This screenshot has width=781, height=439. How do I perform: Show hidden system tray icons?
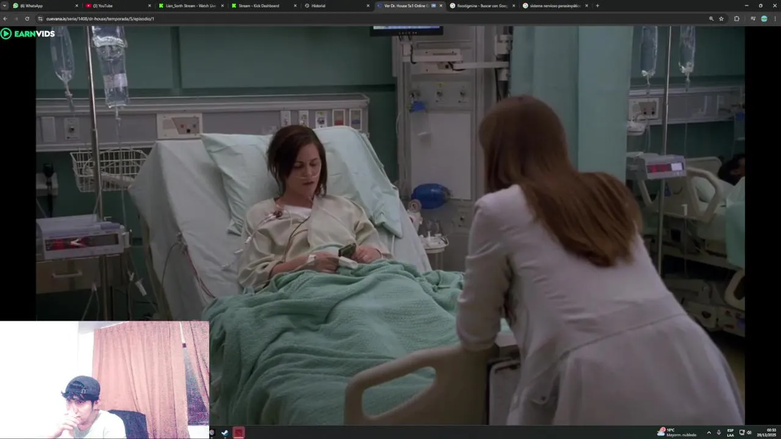(x=708, y=432)
